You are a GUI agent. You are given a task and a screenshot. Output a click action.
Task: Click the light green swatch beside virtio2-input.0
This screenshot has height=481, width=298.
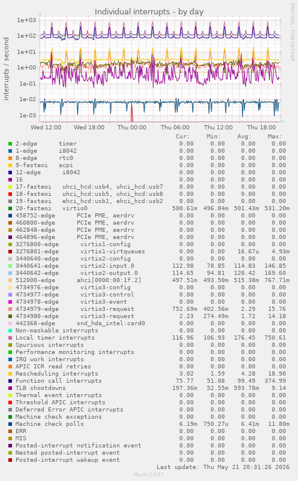(x=10, y=266)
